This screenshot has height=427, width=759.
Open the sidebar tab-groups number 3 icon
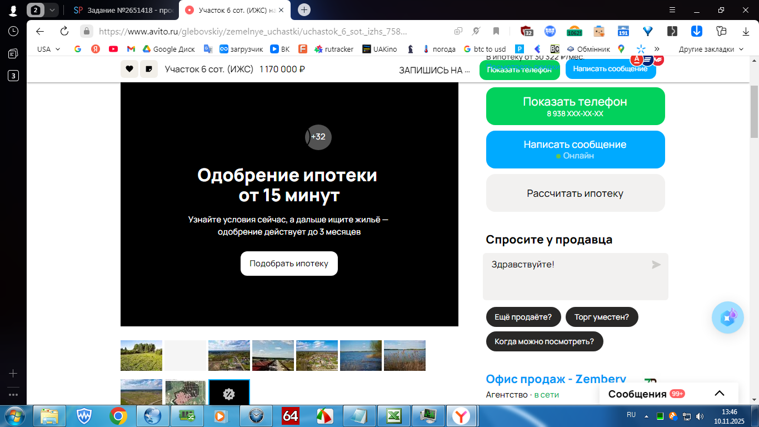pyautogui.click(x=13, y=76)
